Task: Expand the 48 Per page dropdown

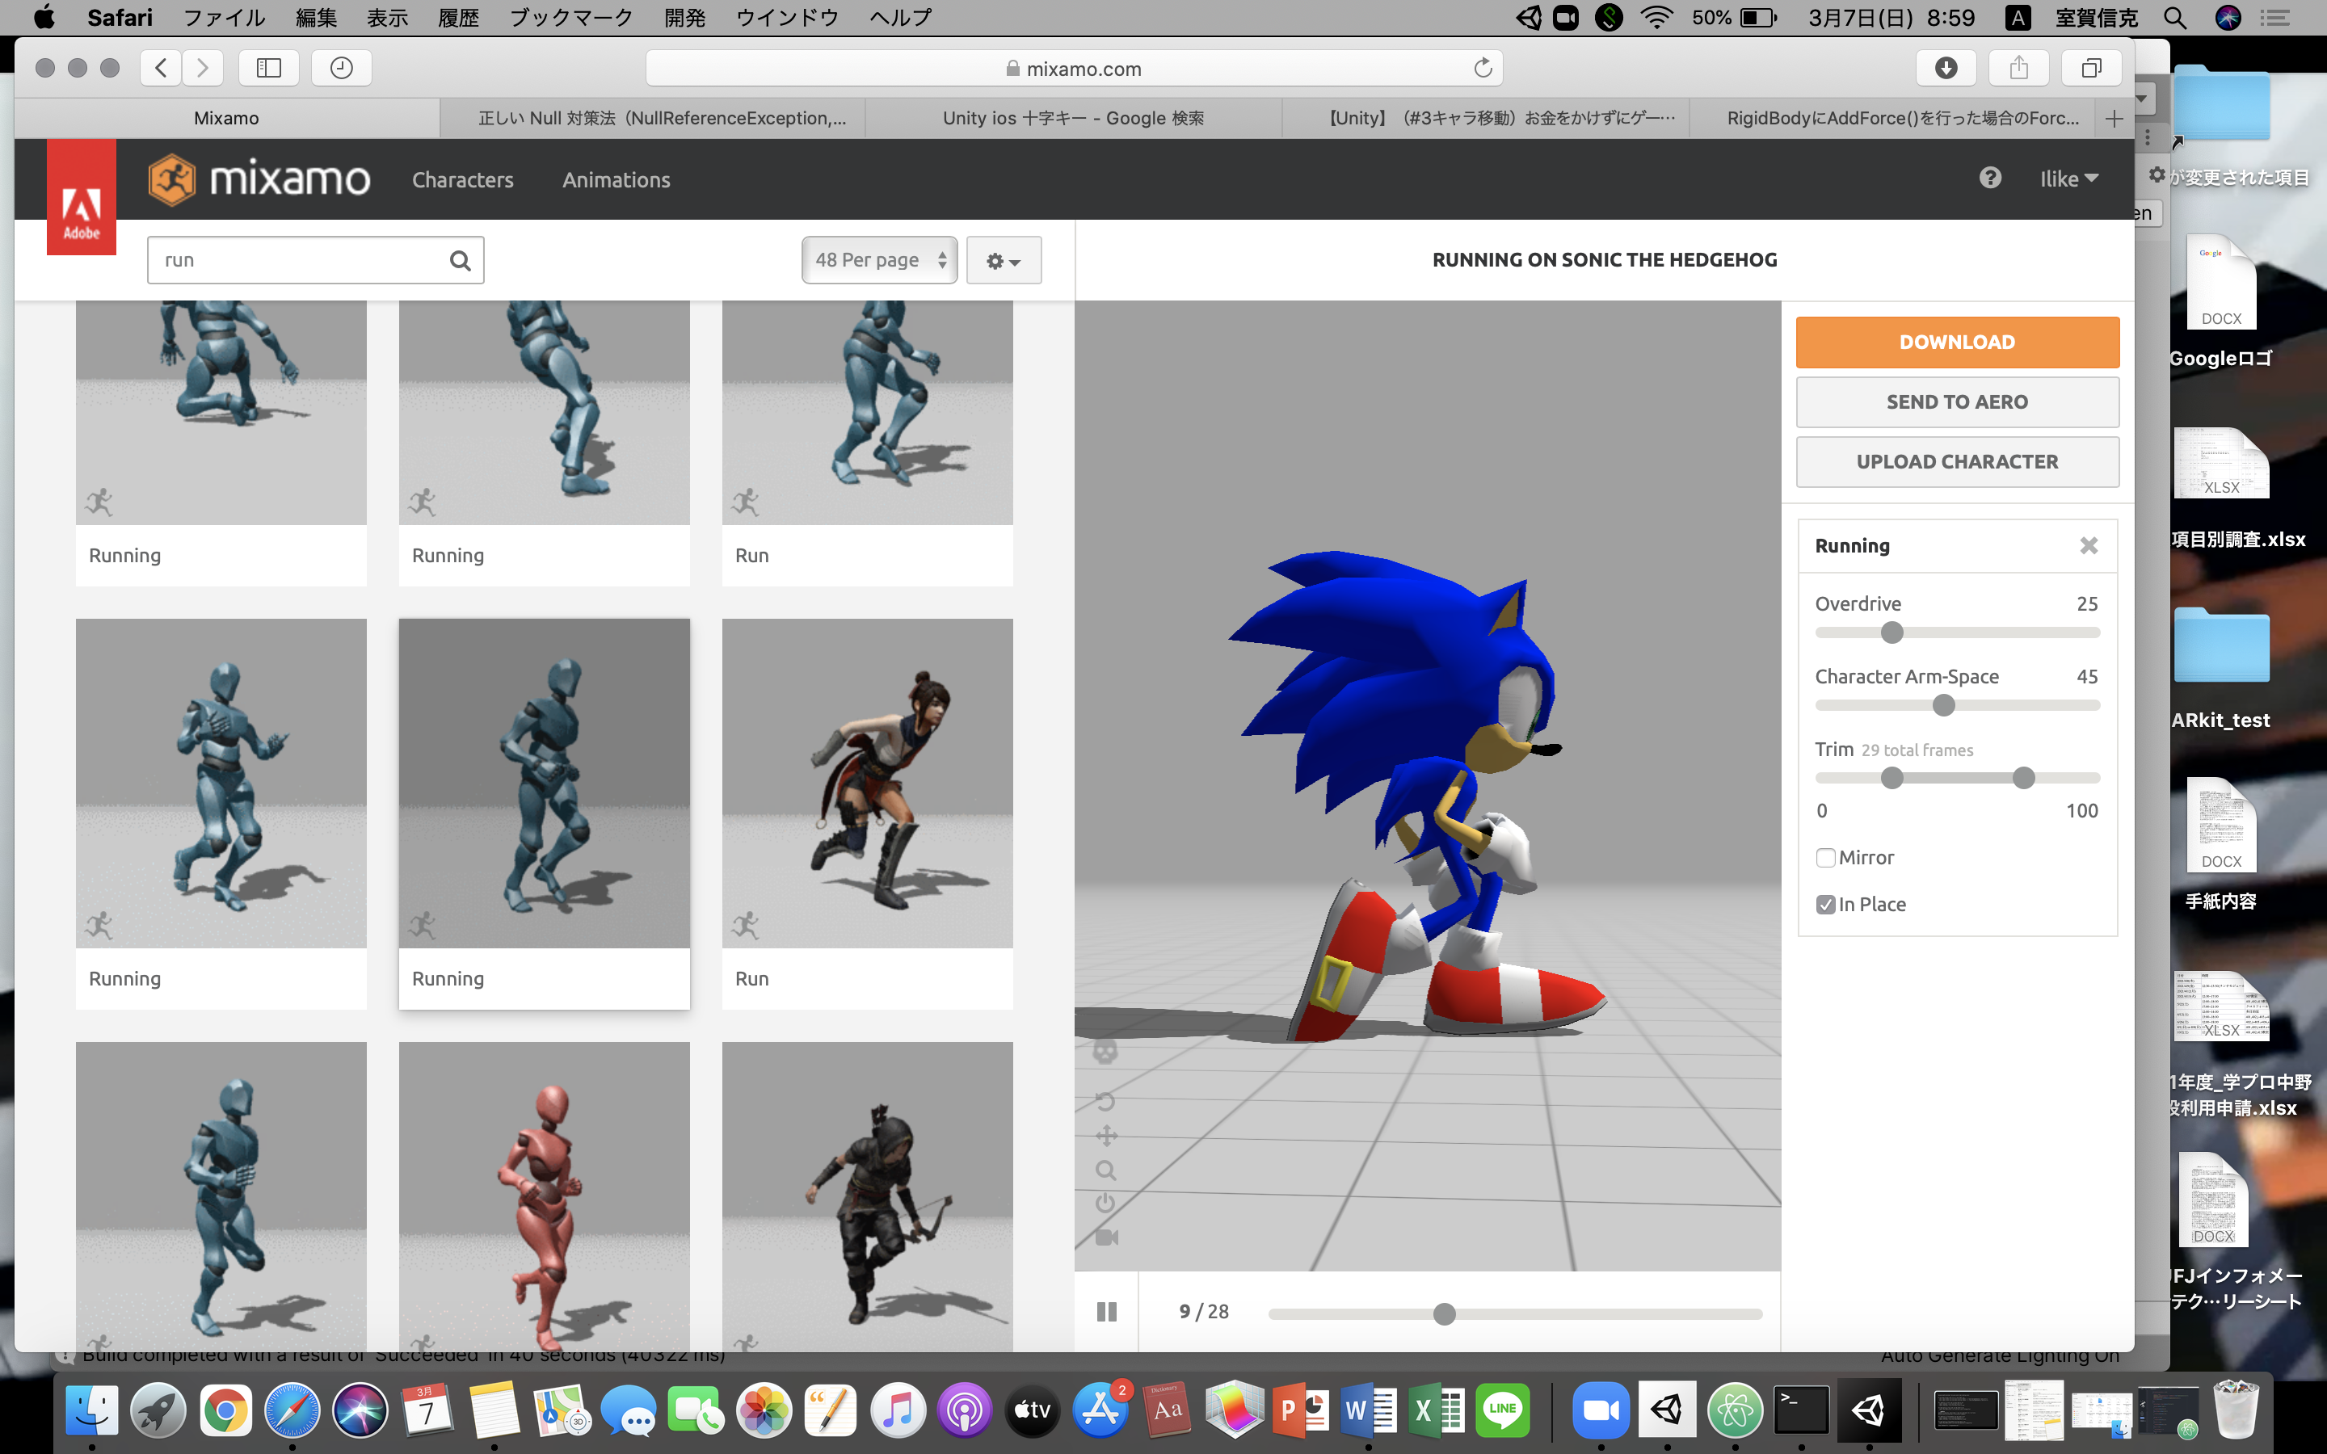Action: coord(877,259)
